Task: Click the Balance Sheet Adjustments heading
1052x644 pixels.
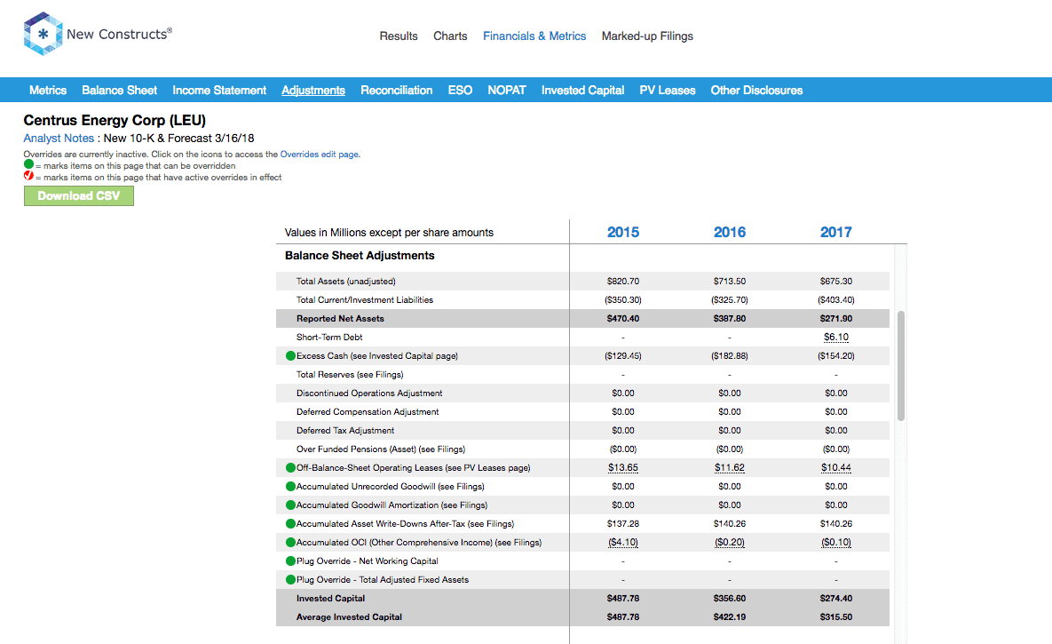Action: click(360, 256)
